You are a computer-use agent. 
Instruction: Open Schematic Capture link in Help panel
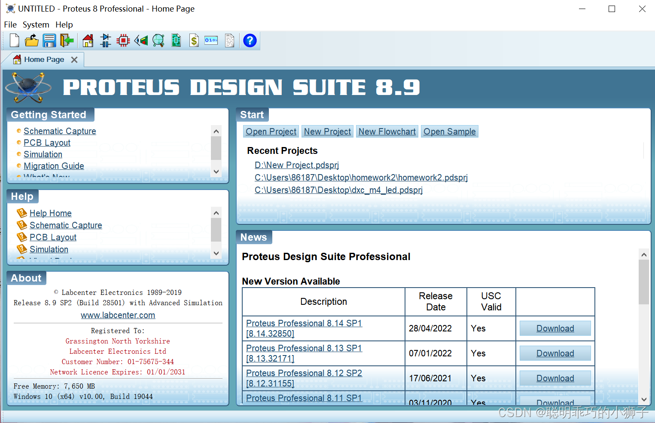coord(66,225)
